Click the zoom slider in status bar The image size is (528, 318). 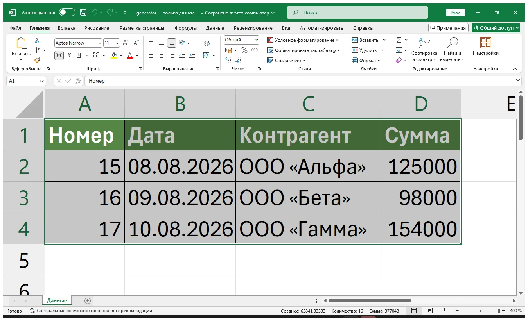pos(480,311)
